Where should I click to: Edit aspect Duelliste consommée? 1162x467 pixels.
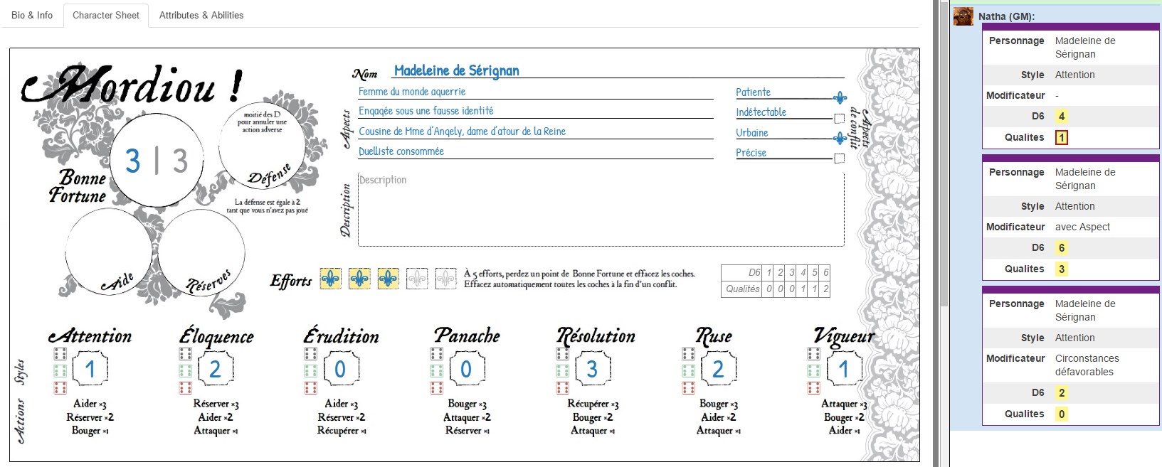pyautogui.click(x=535, y=151)
